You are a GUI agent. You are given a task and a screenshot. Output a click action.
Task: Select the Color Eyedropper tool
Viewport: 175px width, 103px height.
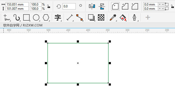113,17
